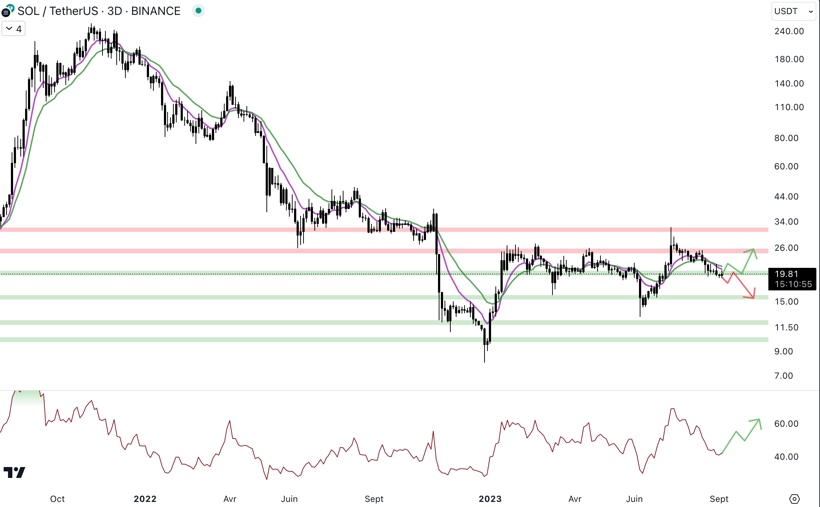This screenshot has height=507, width=820.
Task: Click the 2023 label on time axis
Action: tap(490, 499)
